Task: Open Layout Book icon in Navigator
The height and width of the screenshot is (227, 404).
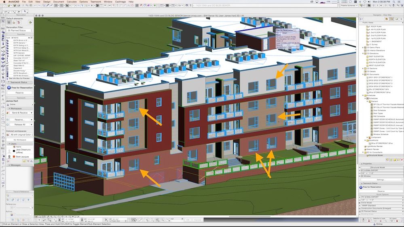Action: (x=396, y=19)
